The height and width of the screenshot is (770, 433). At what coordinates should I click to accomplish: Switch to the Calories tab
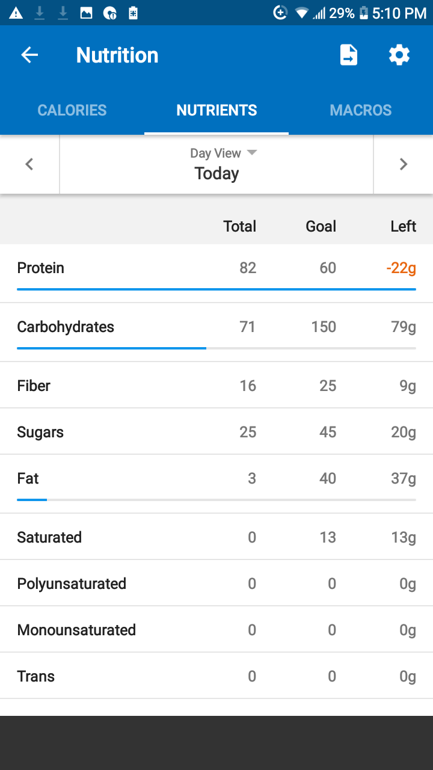[72, 110]
